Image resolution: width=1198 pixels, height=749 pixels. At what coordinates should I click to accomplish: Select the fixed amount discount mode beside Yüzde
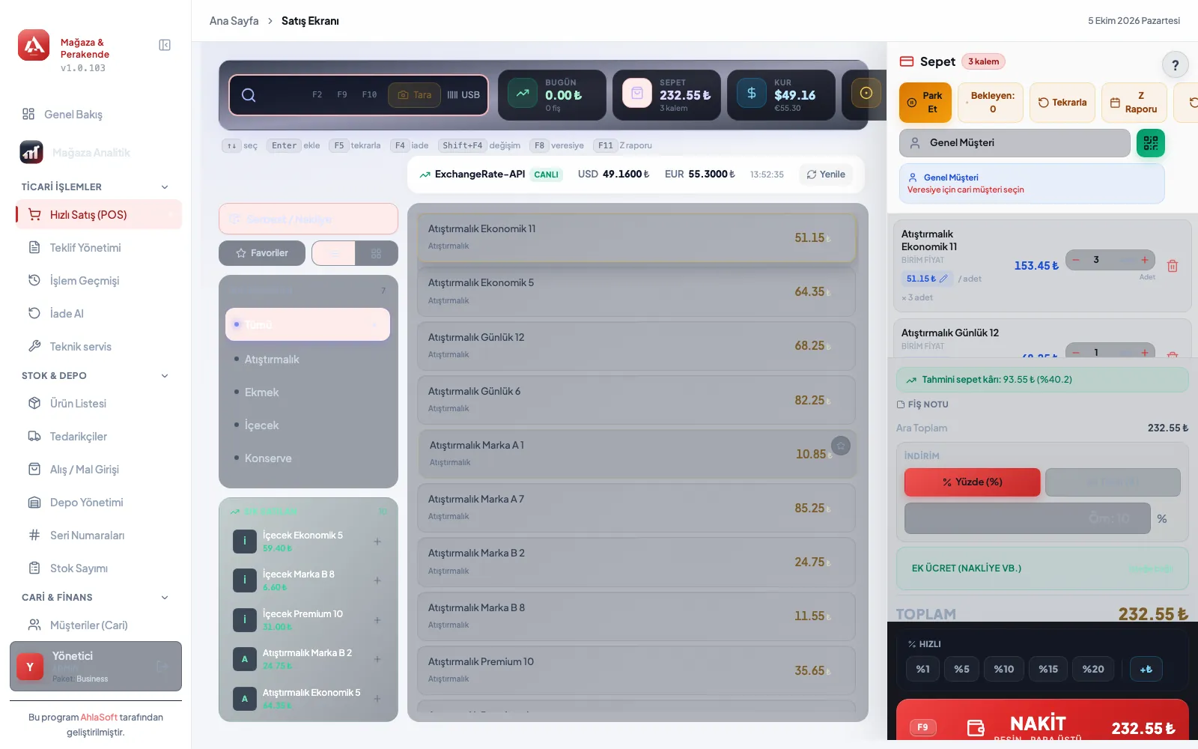tap(1113, 482)
